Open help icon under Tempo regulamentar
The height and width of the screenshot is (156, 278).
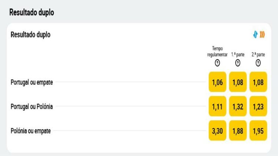(x=217, y=63)
